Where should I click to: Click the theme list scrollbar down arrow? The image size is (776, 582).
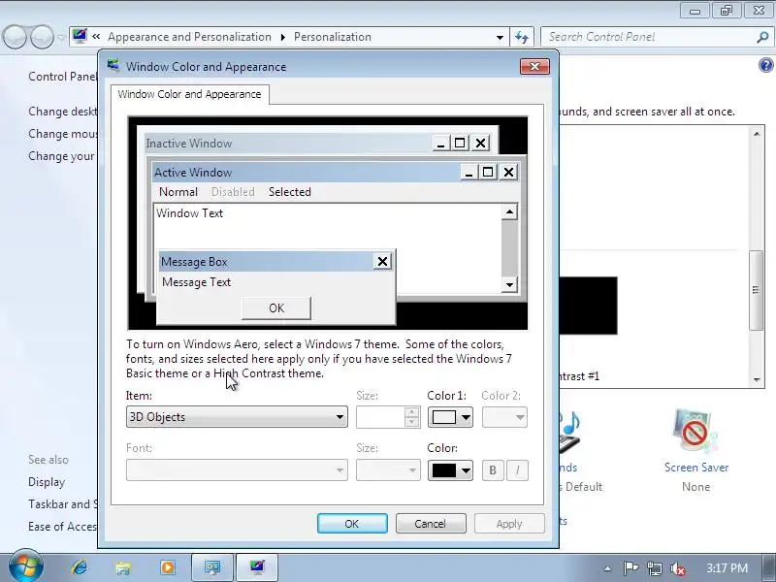pyautogui.click(x=757, y=380)
